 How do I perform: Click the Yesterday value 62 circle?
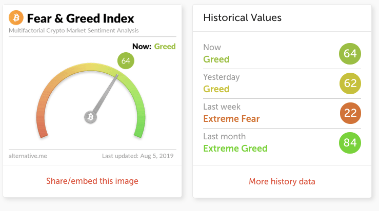[350, 83]
